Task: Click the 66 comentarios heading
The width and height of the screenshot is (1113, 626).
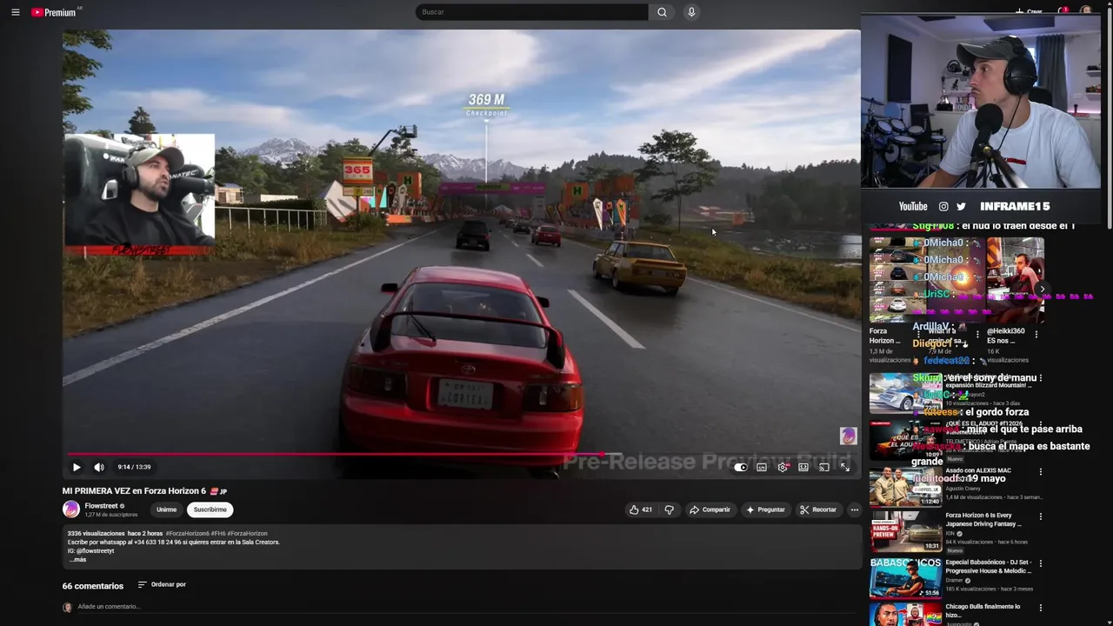Action: [x=93, y=586]
